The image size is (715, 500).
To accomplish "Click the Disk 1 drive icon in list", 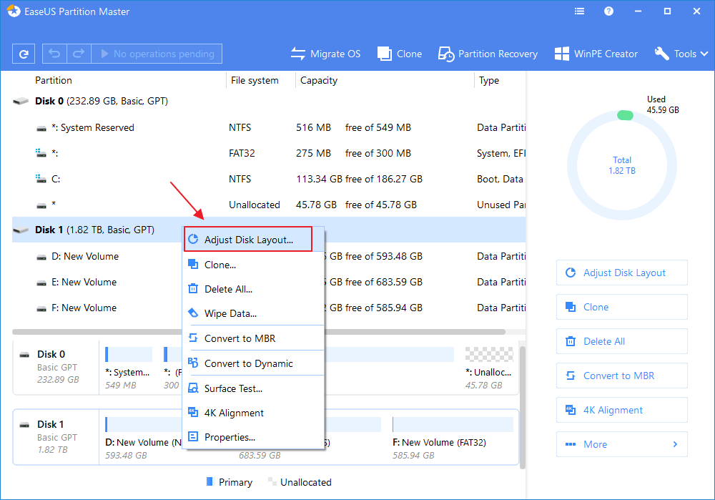I will point(21,230).
